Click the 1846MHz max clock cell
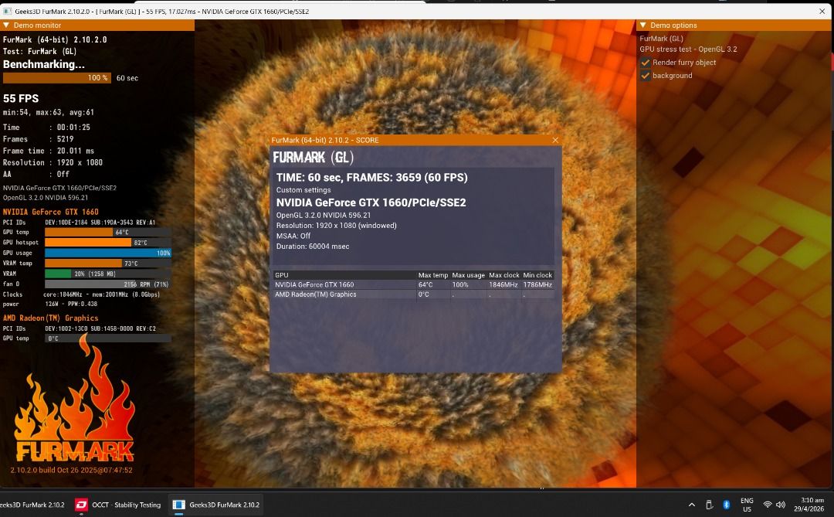The height and width of the screenshot is (517, 834). [x=503, y=285]
